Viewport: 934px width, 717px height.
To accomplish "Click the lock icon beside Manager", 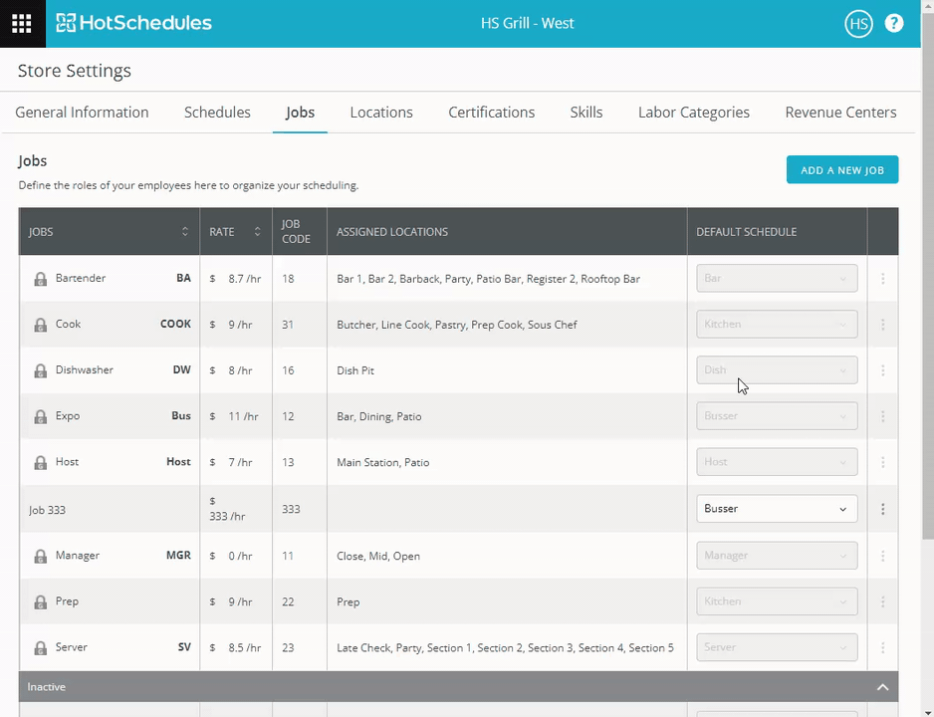I will 40,556.
